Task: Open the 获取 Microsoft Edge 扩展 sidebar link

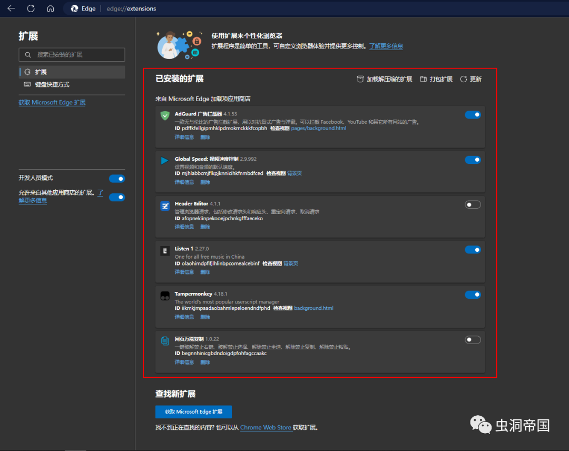Action: (52, 102)
